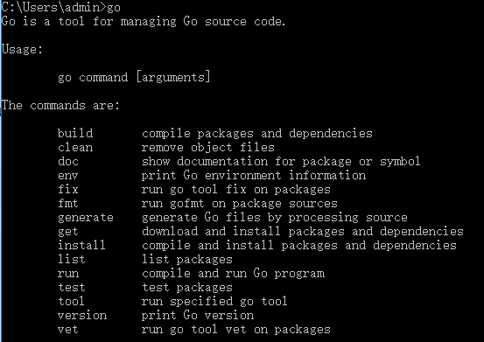Click the 'version' command entry
484x342 pixels.
tap(82, 315)
